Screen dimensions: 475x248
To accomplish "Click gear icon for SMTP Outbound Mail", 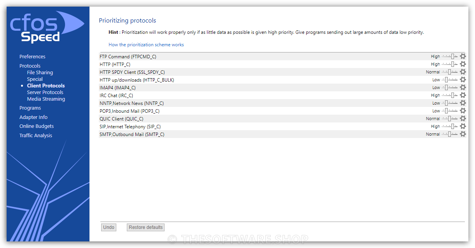I will 463,134.
